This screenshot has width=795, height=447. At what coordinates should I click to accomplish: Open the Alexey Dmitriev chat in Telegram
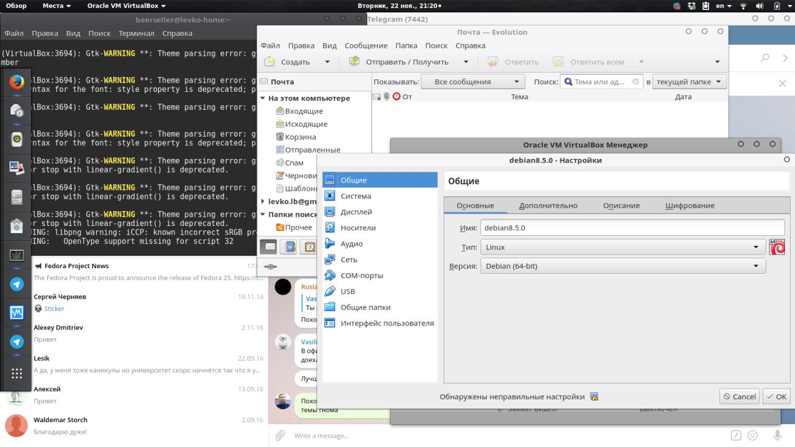(x=134, y=333)
